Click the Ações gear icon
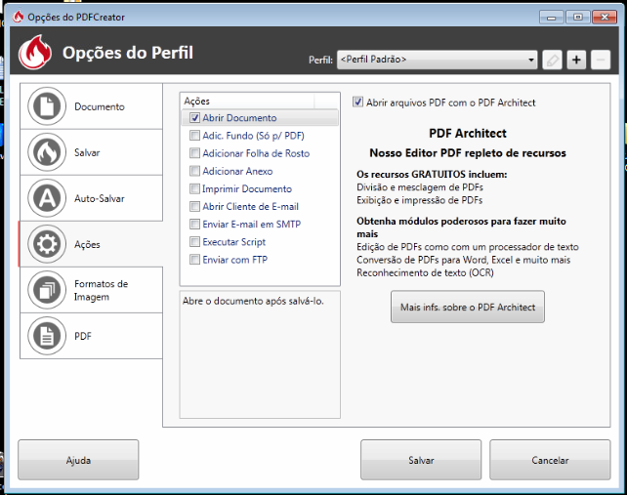Viewport: 627px width, 495px height. click(47, 244)
